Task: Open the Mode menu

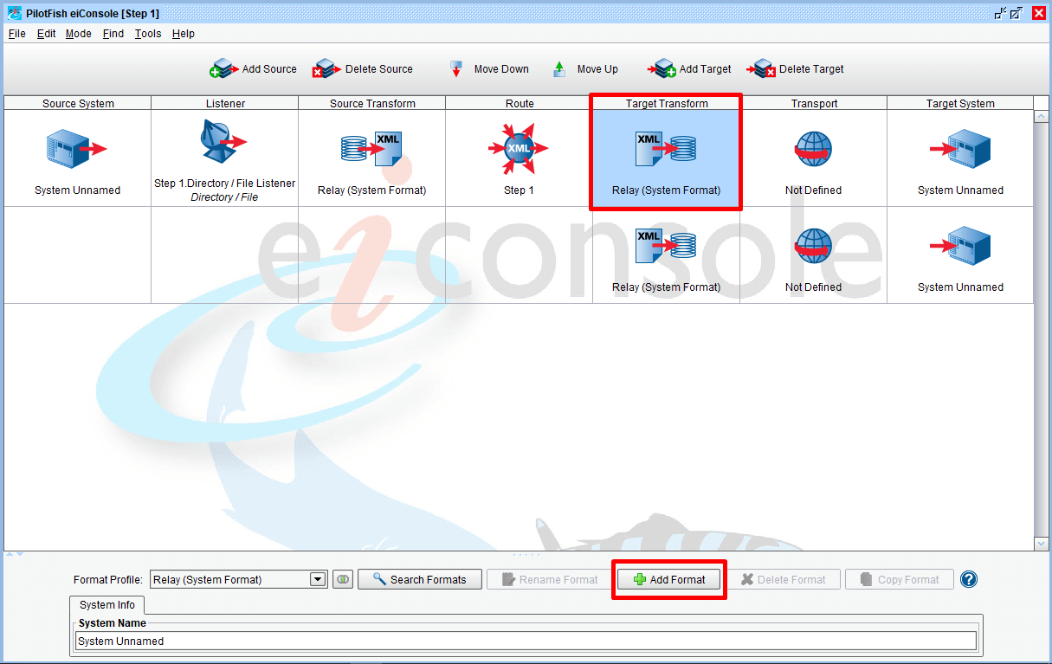Action: click(78, 34)
